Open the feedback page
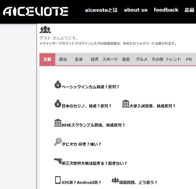The width and height of the screenshot is (196, 189). 166,10
